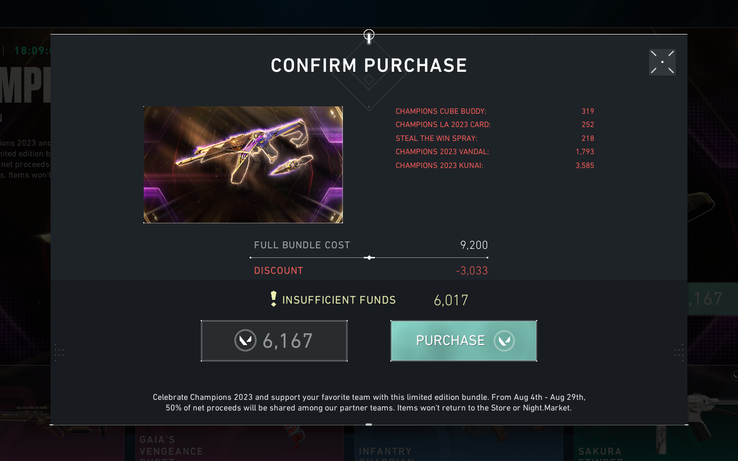Screen dimensions: 738x461
Task: Click the small handle at dialog bottom edge
Action: [368, 424]
